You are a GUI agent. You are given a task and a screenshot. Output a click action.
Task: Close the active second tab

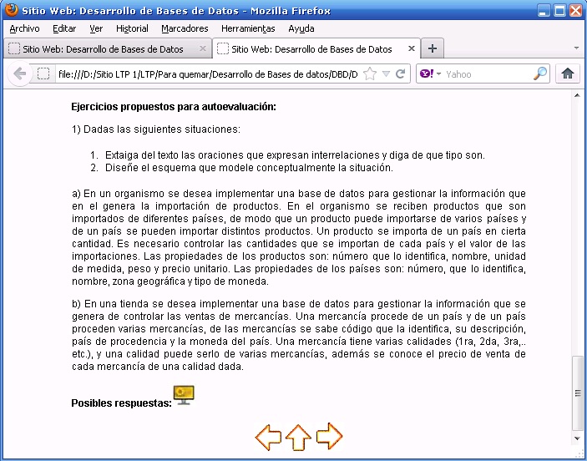tap(411, 49)
